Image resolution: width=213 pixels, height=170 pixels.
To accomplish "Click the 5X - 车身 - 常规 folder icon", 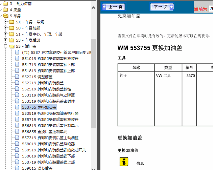I will pyautogui.click(x=11, y=22).
